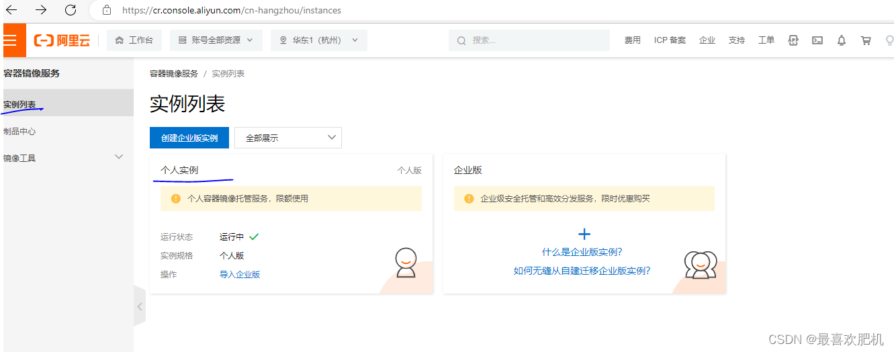Click the 实例列表 breadcrumb text
This screenshot has width=894, height=352.
tap(228, 74)
